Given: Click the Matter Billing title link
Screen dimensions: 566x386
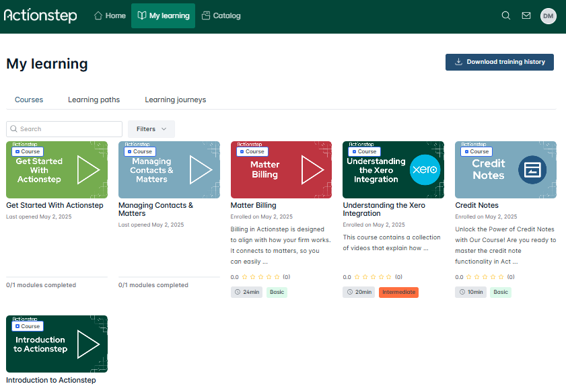Looking at the screenshot, I should click(x=254, y=205).
